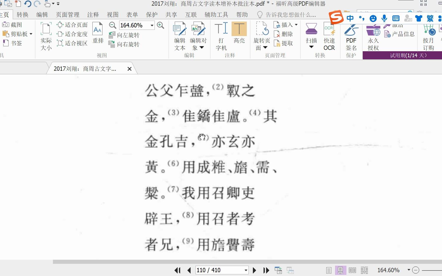The height and width of the screenshot is (276, 442).
Task: Click the horizontal scrollbar
Action: [247, 262]
